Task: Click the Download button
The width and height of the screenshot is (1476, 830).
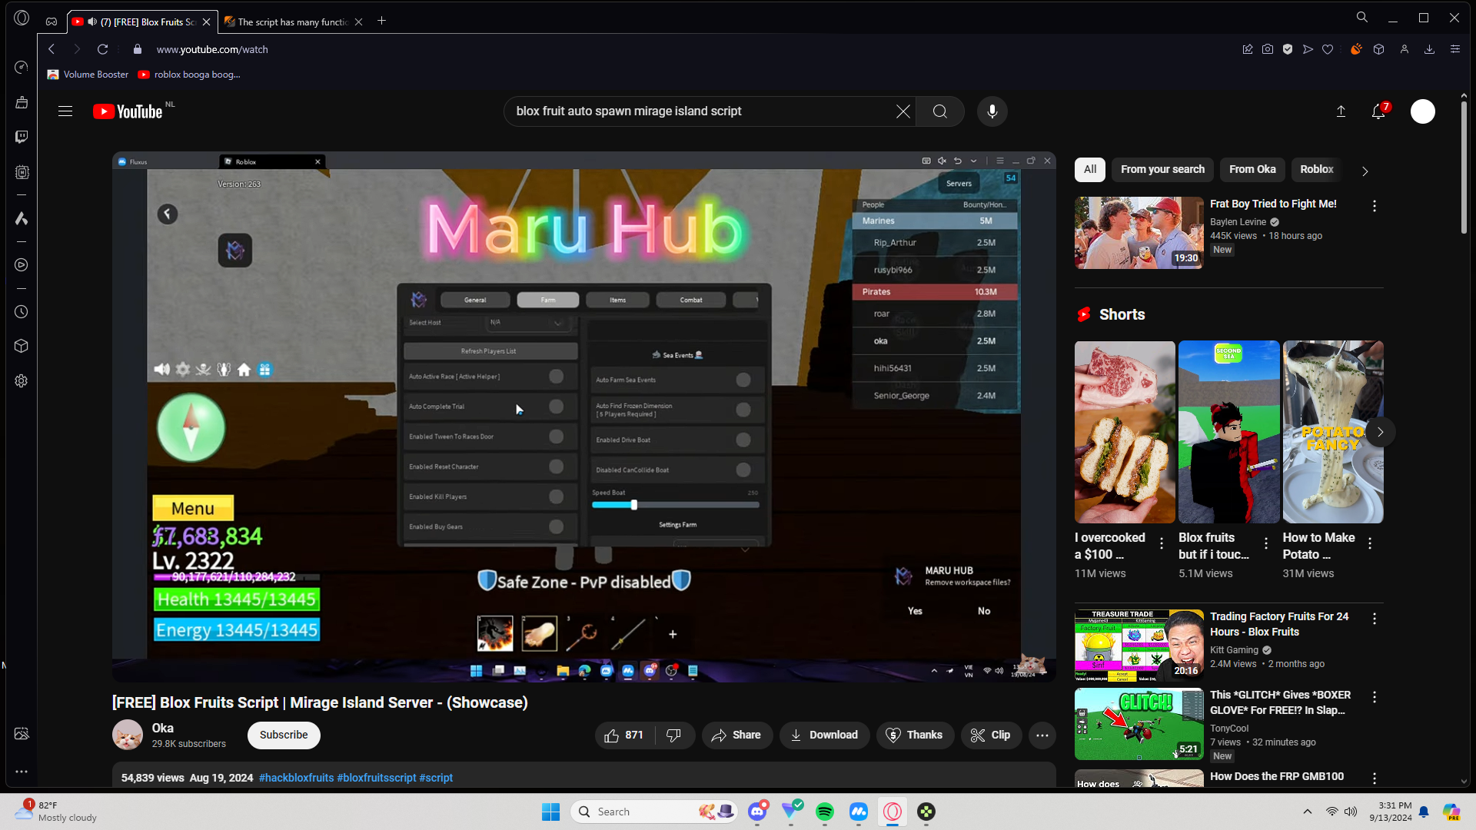Action: tap(824, 735)
